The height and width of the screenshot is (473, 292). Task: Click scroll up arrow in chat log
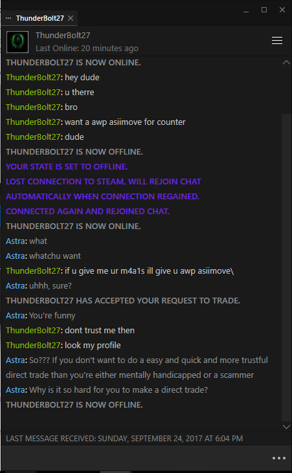point(286,63)
